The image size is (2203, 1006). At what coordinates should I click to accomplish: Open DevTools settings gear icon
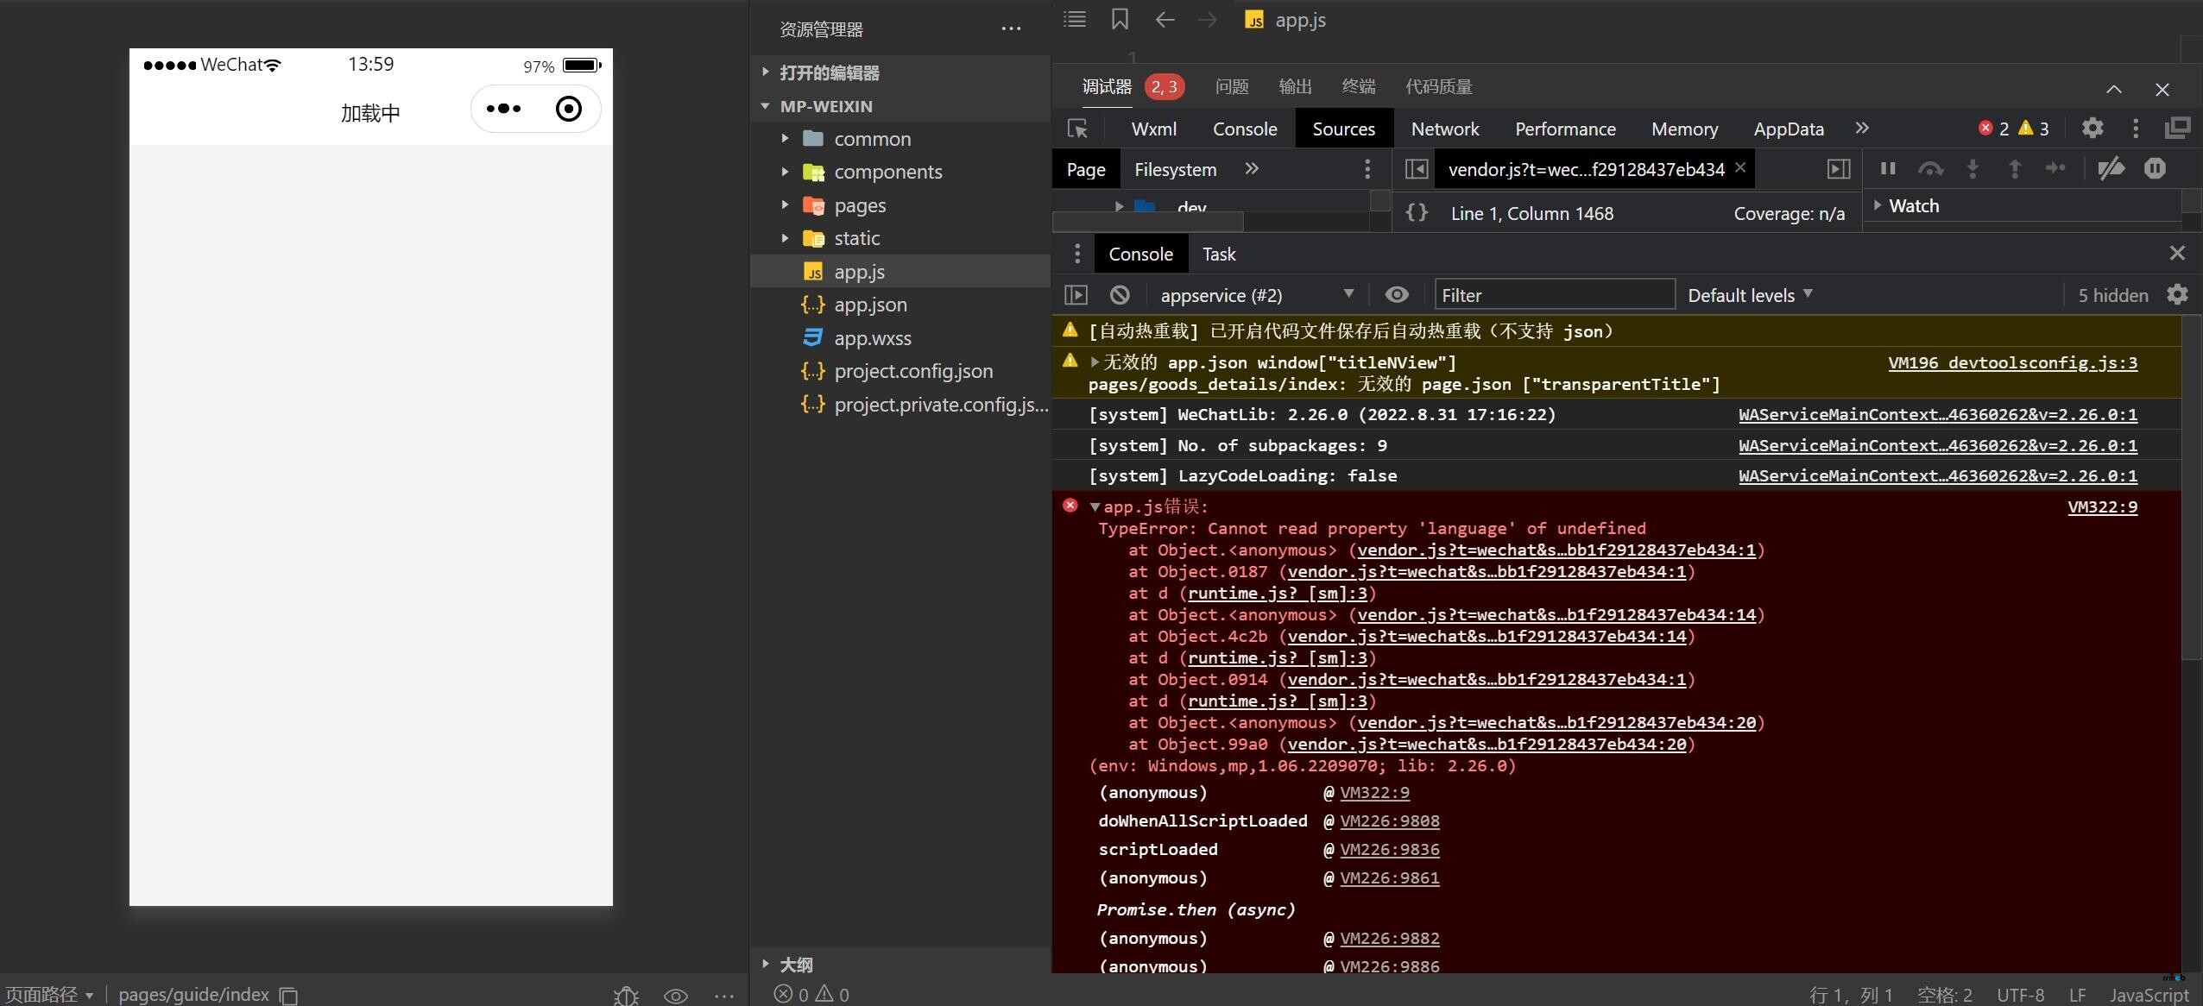[x=2093, y=129]
